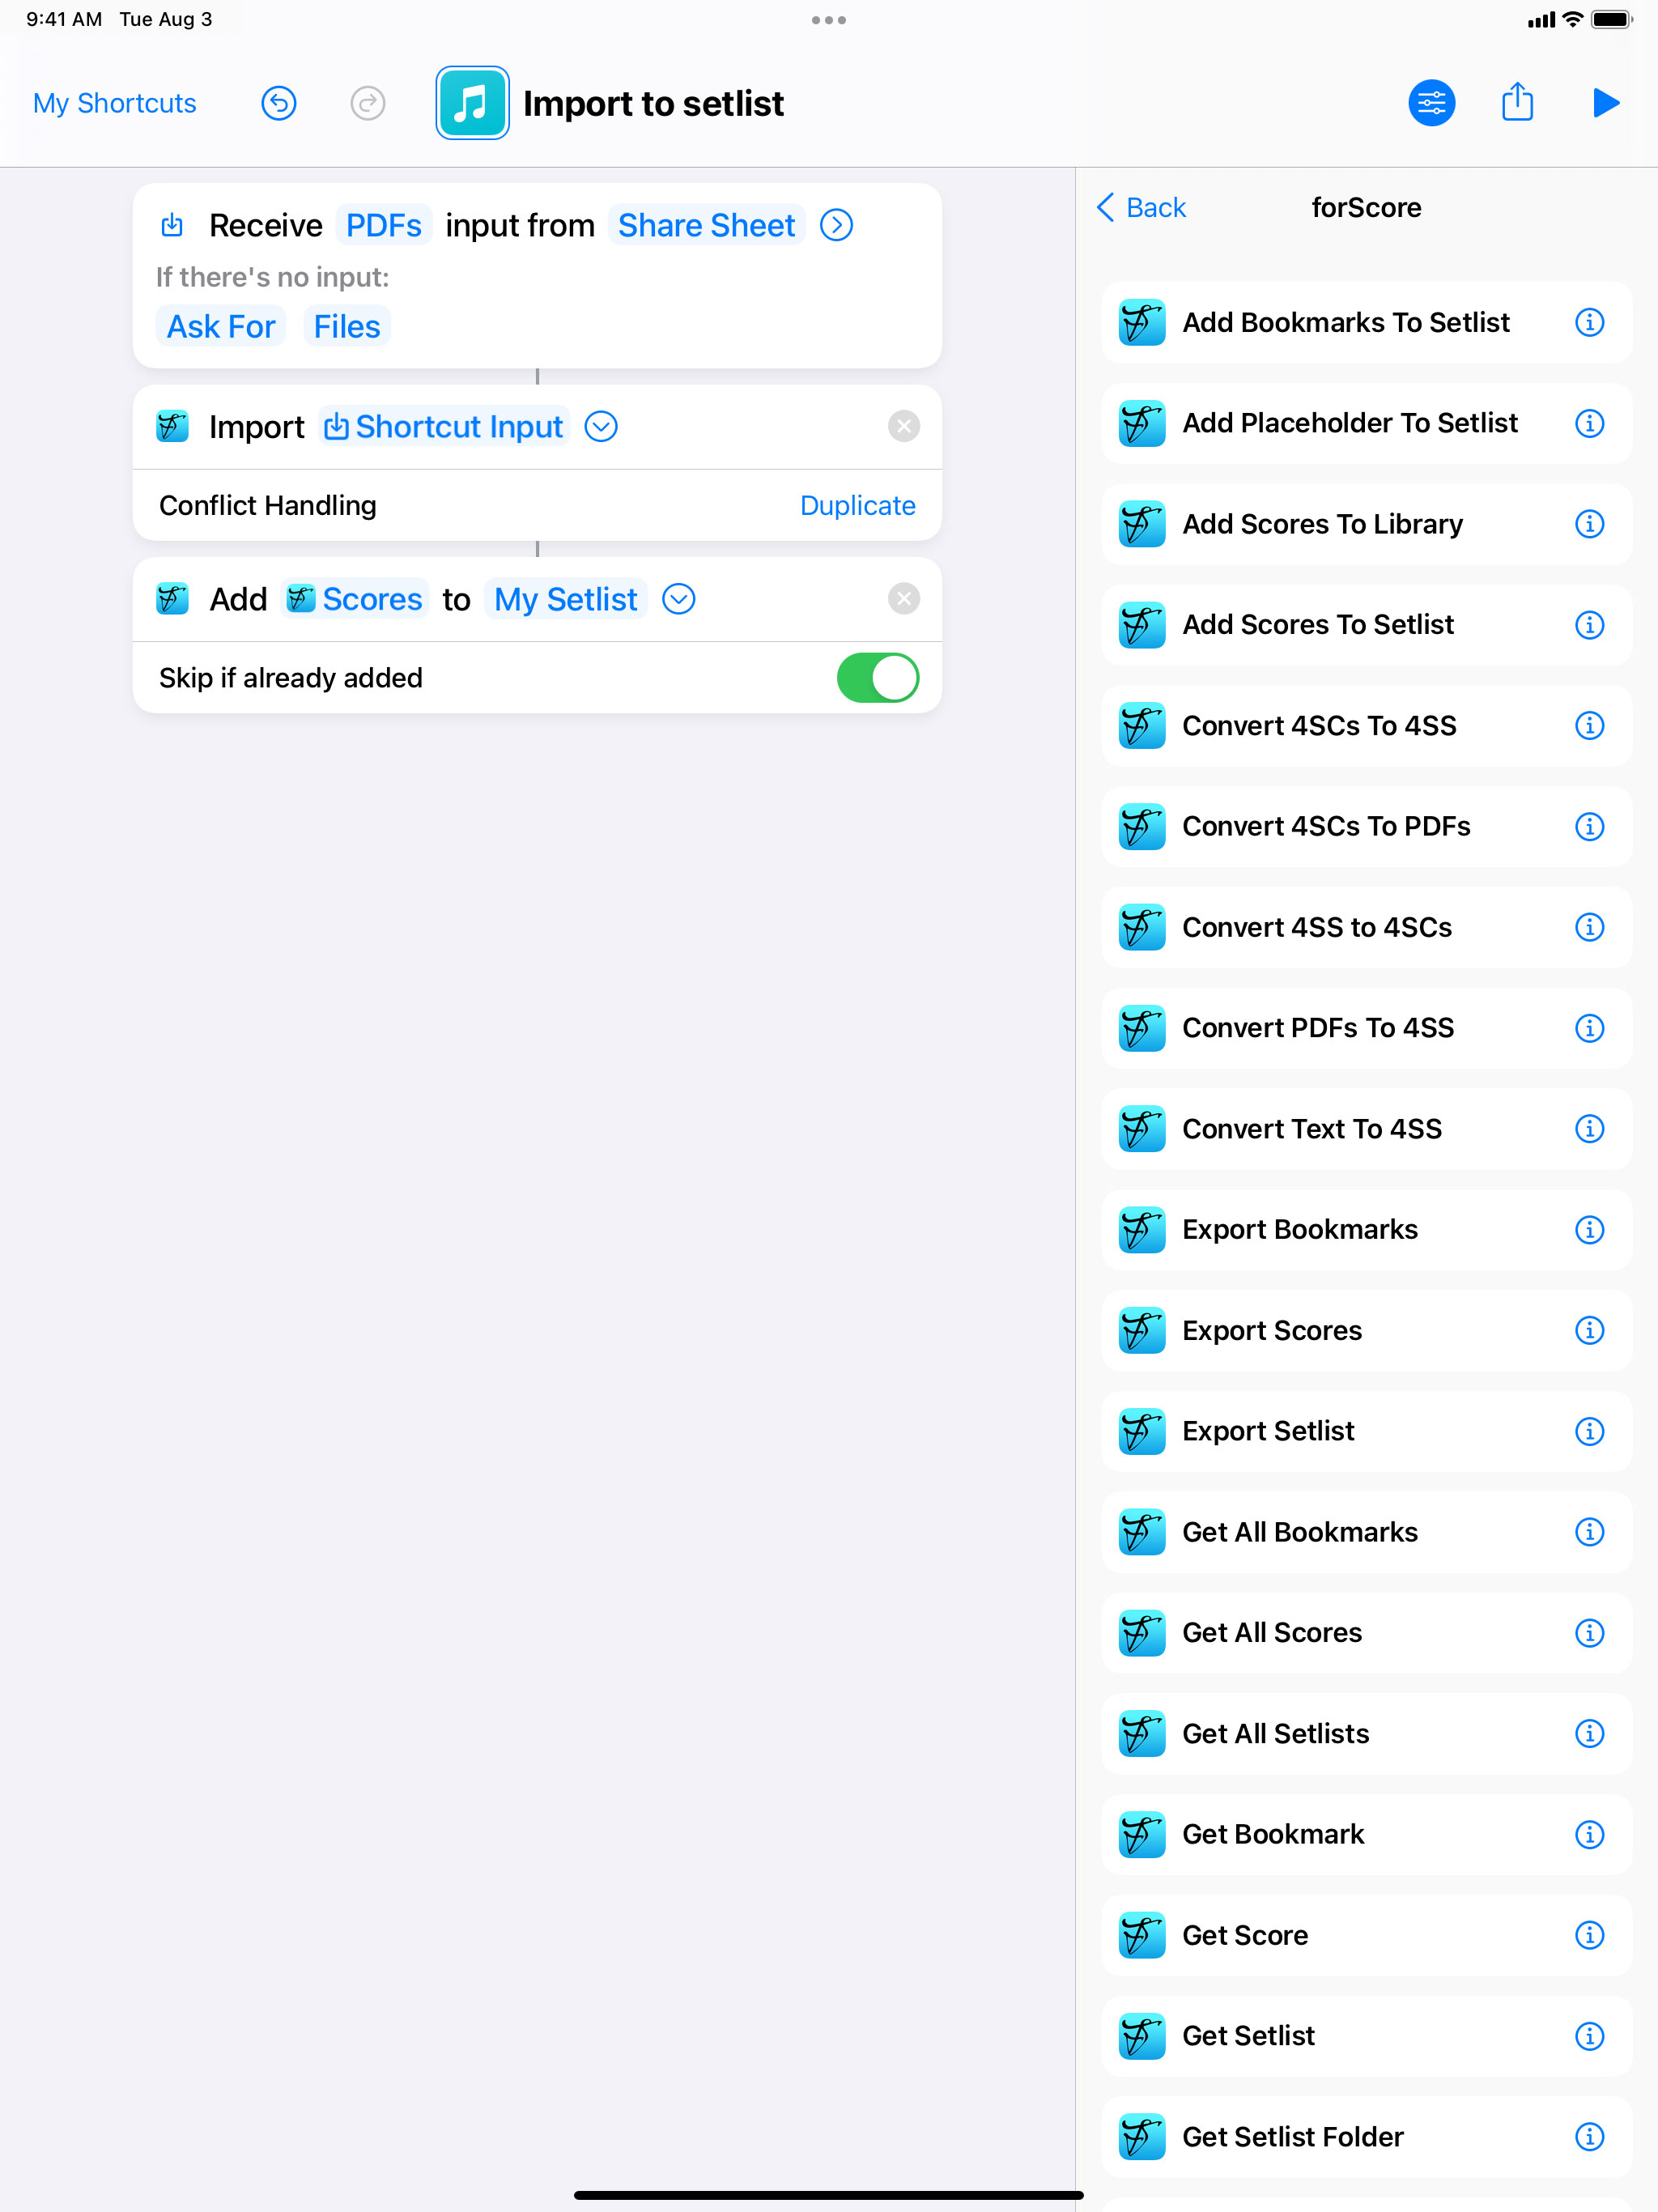This screenshot has width=1658, height=2212.
Task: Show info for Export Scores
Action: point(1590,1330)
